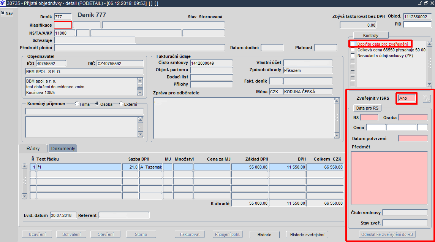Click down arrow in Objednavatel address box
435x242 pixels.
click(x=140, y=92)
